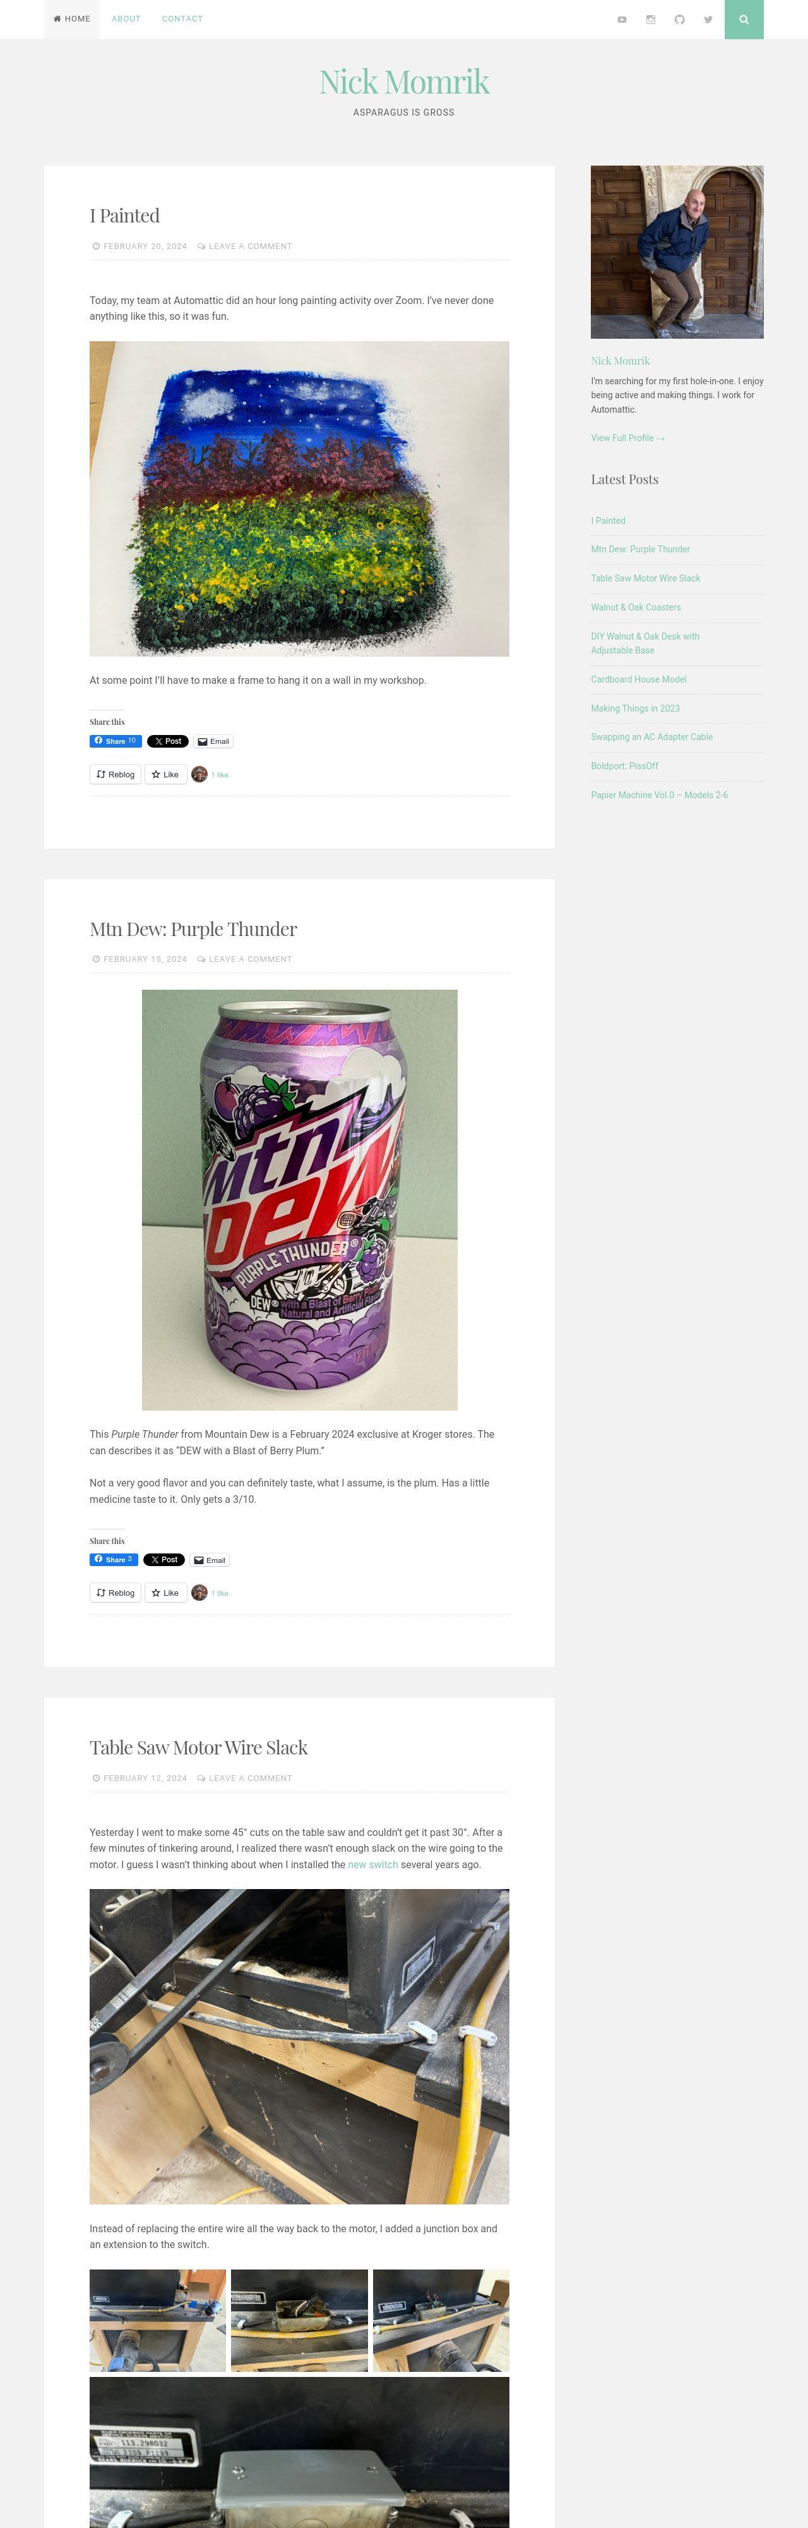Open the Twitter social icon
Image resolution: width=808 pixels, height=2528 pixels.
[x=708, y=20]
